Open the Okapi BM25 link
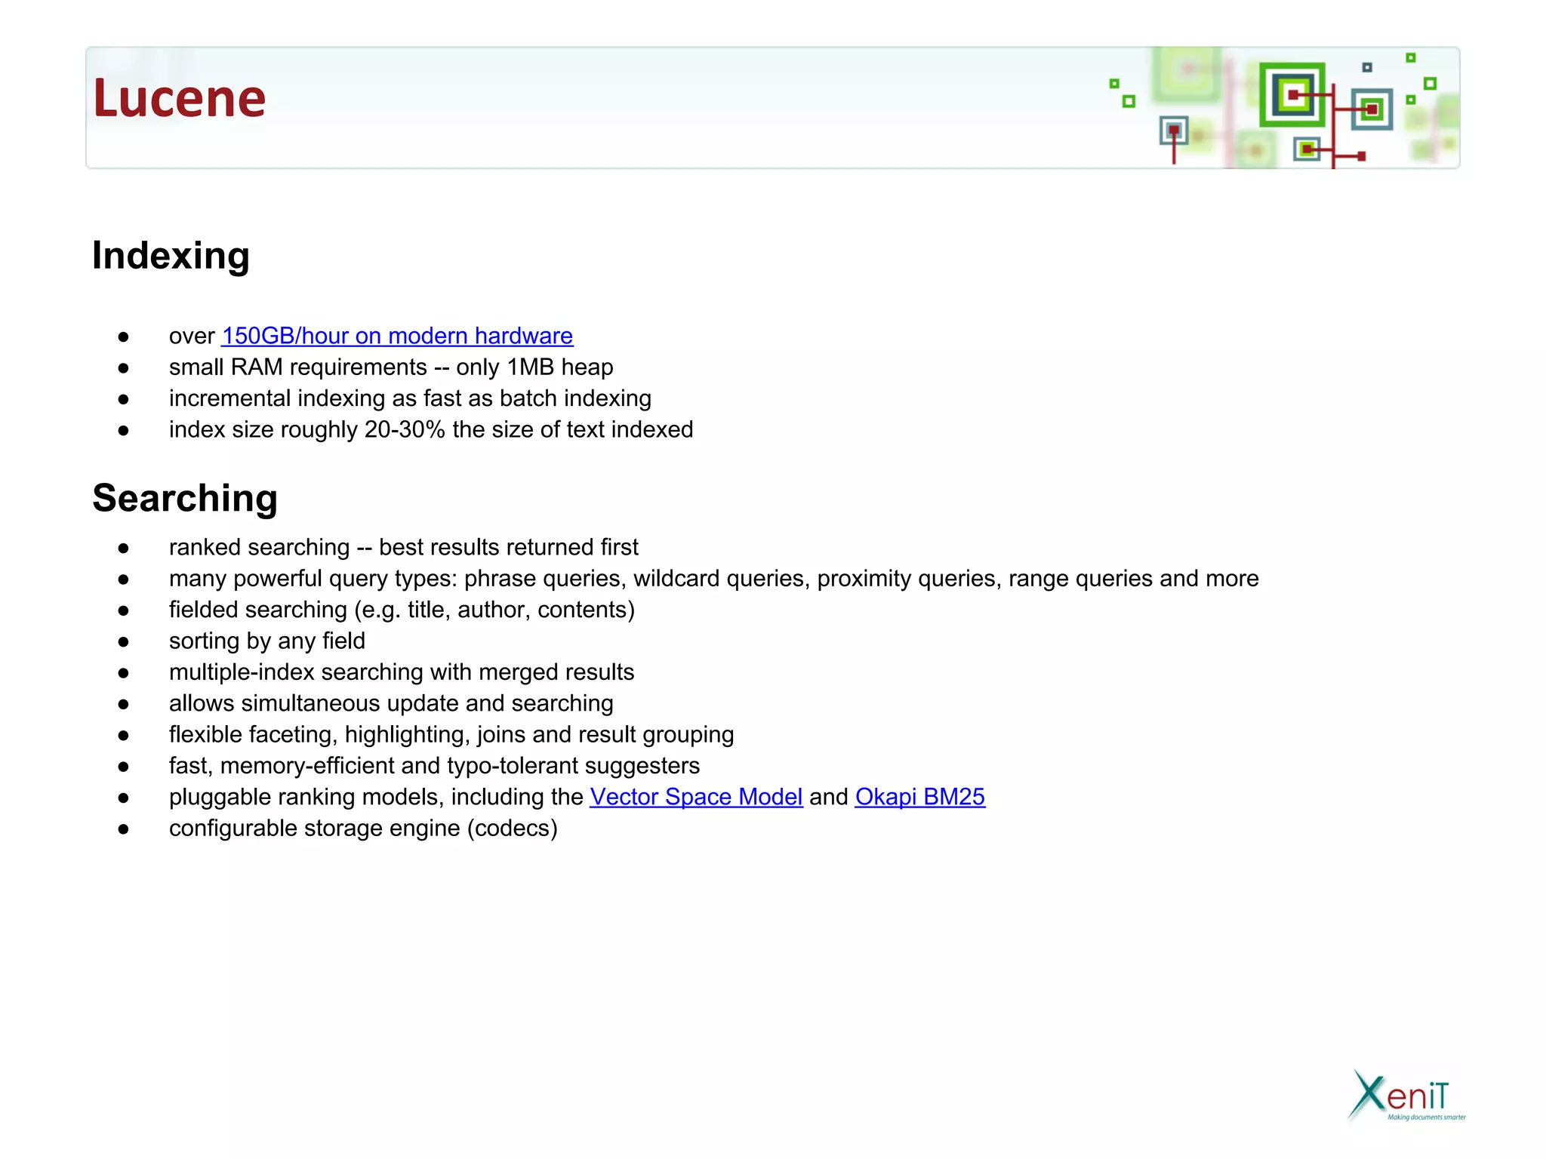The width and height of the screenshot is (1546, 1159). pos(919,797)
